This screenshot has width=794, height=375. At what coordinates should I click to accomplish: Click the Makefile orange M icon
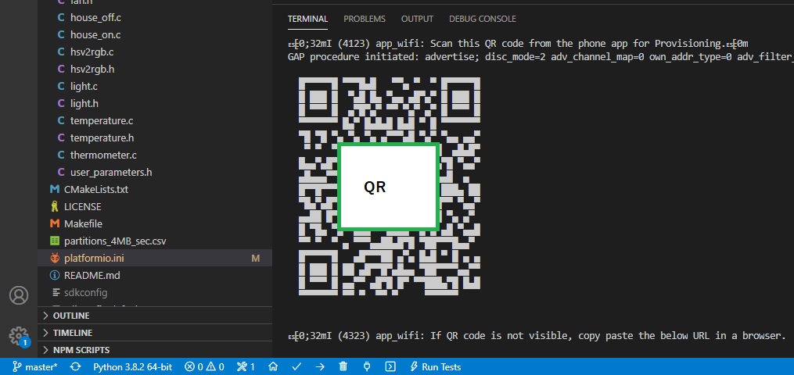pyautogui.click(x=55, y=223)
